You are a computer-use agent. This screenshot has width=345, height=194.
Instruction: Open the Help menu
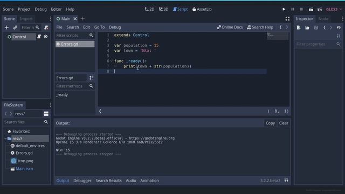(70, 9)
